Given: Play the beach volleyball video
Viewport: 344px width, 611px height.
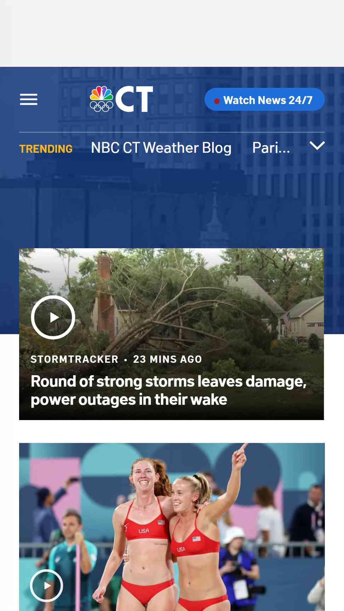Looking at the screenshot, I should 46,586.
